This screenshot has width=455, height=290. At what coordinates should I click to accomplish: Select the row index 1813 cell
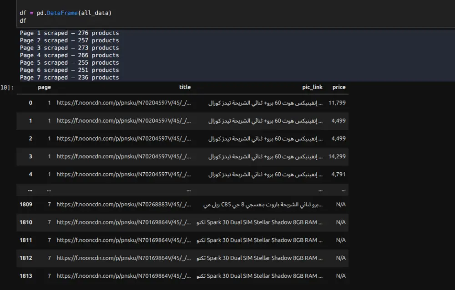coord(26,276)
